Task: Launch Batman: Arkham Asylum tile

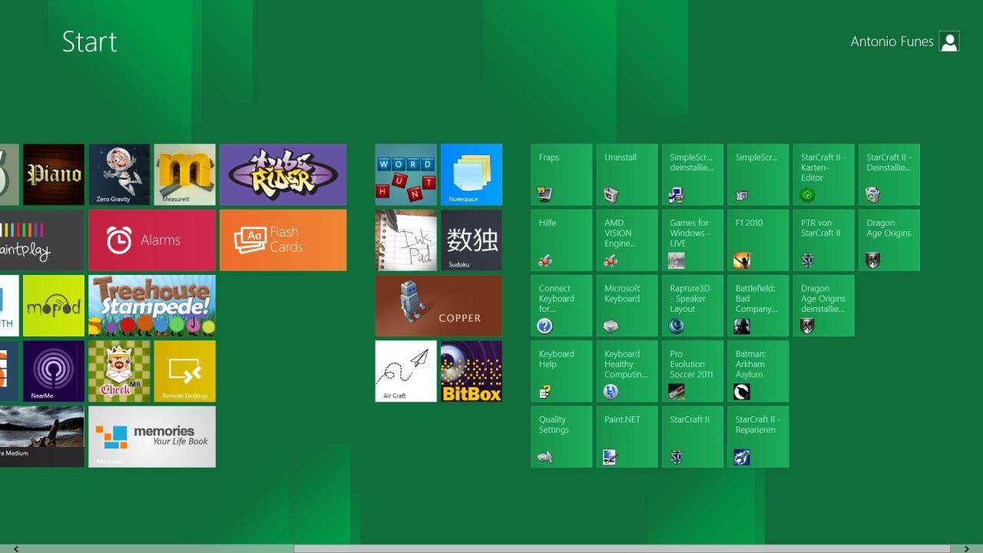Action: [758, 371]
